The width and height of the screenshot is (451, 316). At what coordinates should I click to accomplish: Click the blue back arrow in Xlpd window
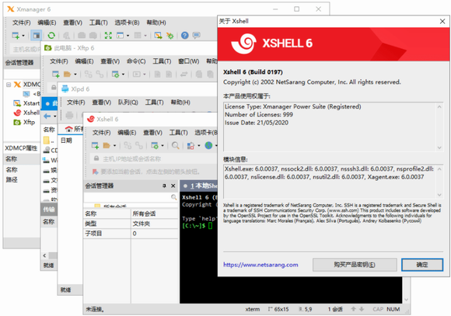47,116
